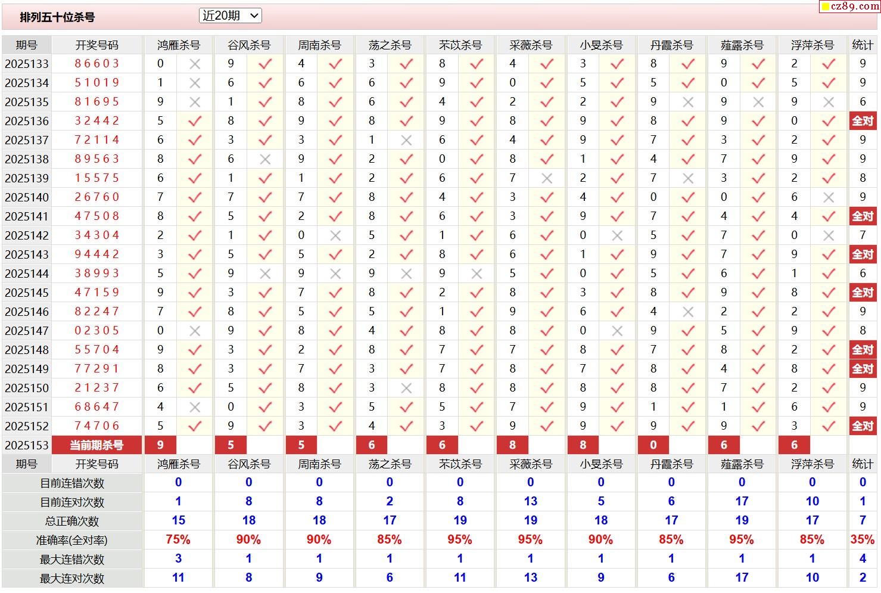Image resolution: width=881 pixels, height=593 pixels.
Task: Click the top 浮萍杀号 column header
Action: (812, 45)
